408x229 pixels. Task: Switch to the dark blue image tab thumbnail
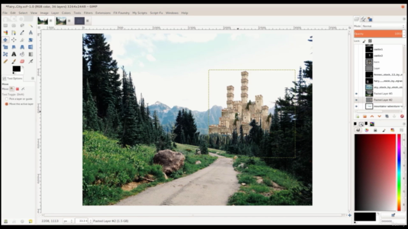[79, 21]
